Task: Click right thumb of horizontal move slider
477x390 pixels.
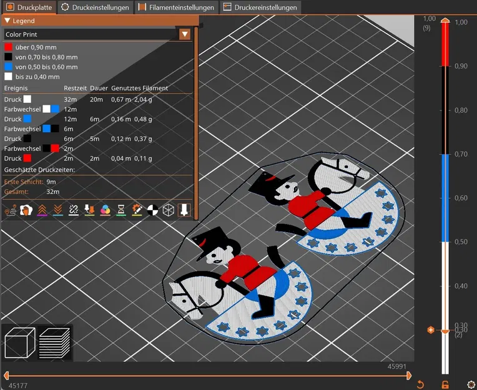Action: [409, 376]
